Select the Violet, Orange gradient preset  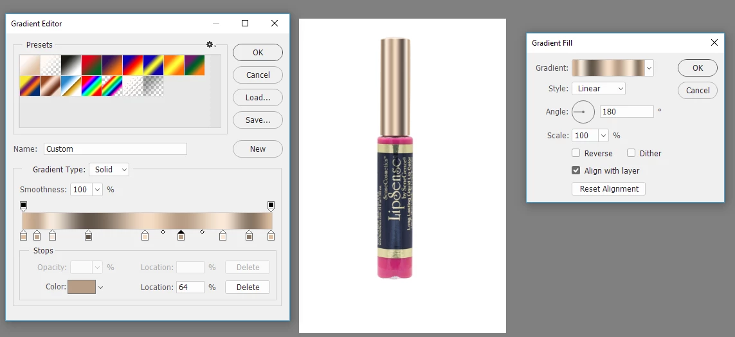pyautogui.click(x=112, y=65)
